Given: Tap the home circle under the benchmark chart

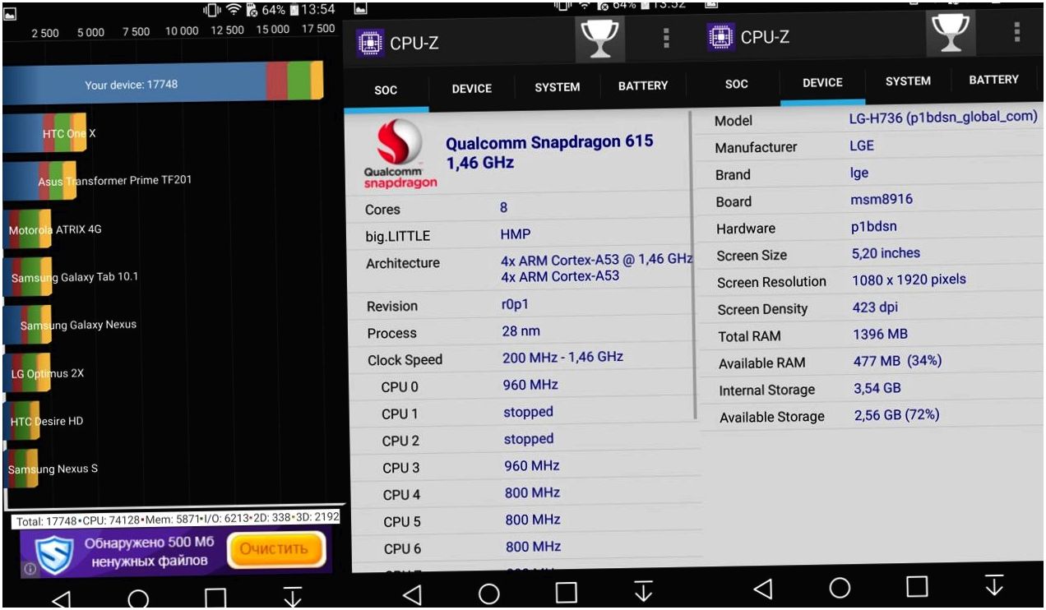Looking at the screenshot, I should (x=138, y=598).
